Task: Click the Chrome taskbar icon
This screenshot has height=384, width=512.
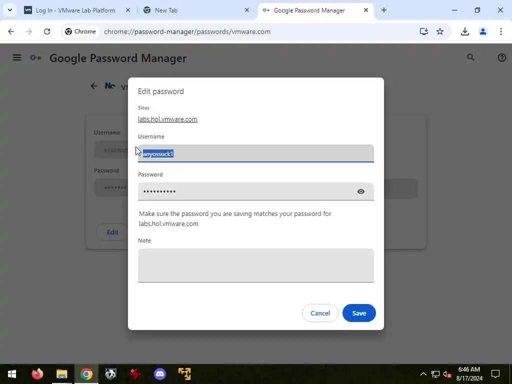Action: (x=86, y=374)
